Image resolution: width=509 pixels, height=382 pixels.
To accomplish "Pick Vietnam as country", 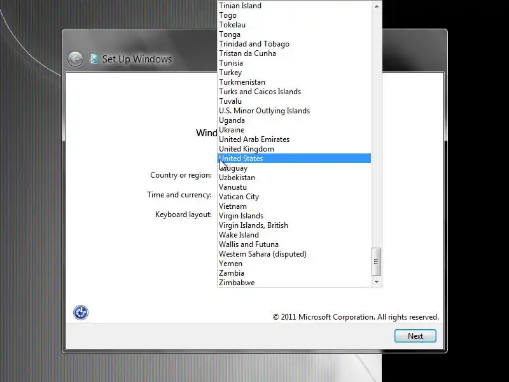I will pos(294,206).
